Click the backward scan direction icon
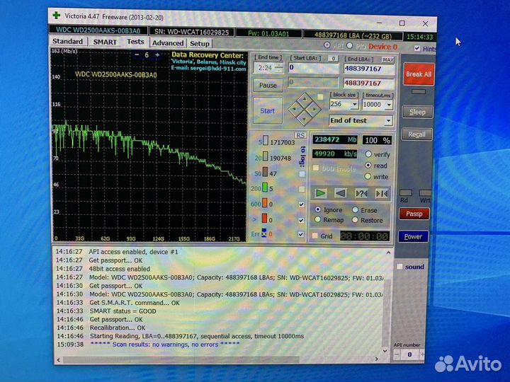 click(x=340, y=193)
